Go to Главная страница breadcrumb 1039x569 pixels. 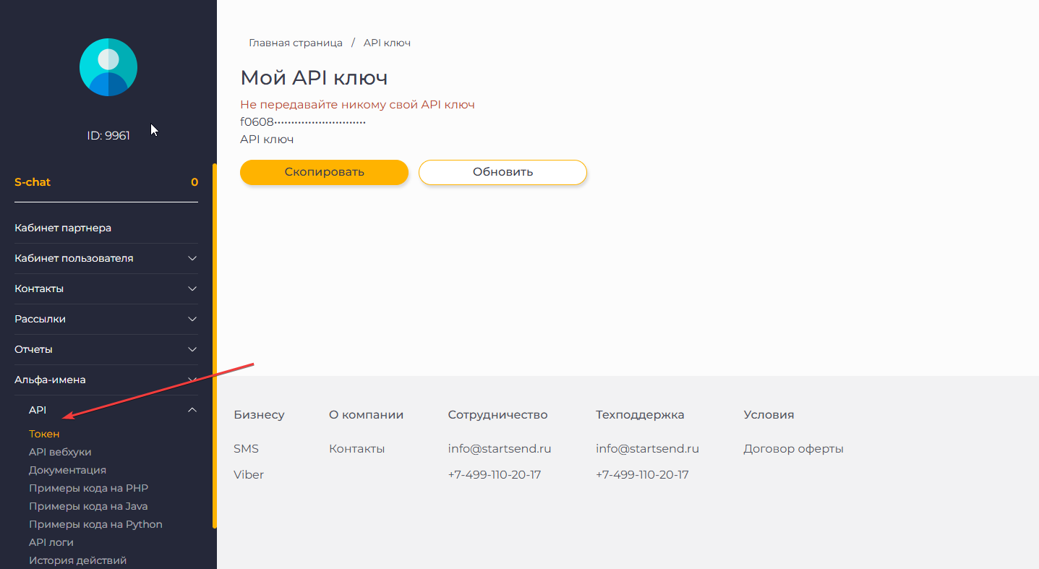point(296,43)
